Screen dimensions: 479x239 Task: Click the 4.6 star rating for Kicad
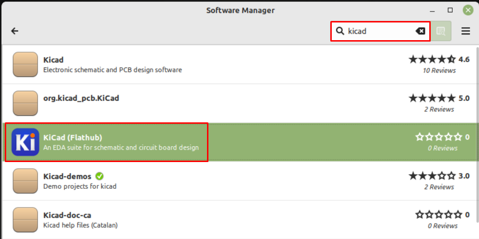[x=439, y=59]
